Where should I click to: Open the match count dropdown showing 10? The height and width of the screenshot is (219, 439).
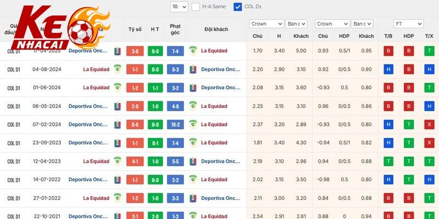[x=178, y=7]
